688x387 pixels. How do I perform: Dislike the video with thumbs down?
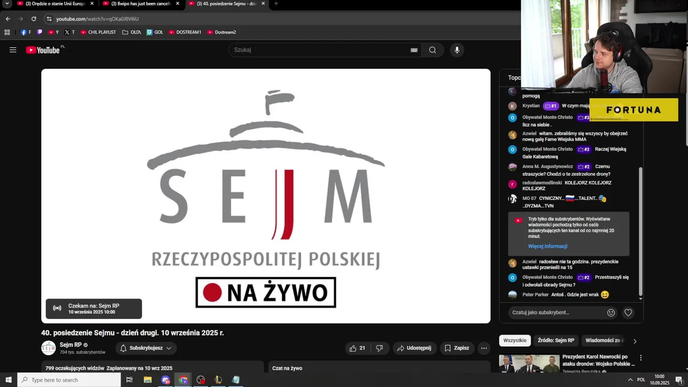point(379,348)
